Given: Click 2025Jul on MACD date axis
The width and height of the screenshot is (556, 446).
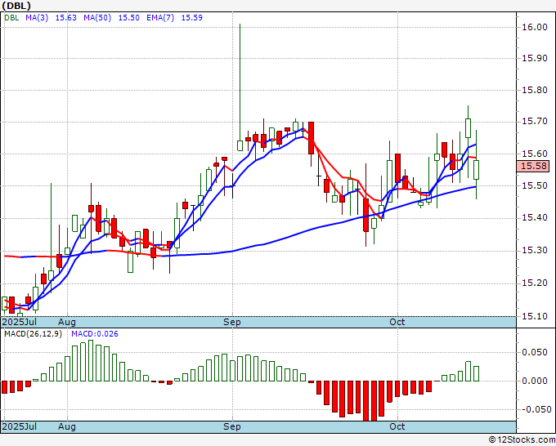Looking at the screenshot, I should pos(20,427).
